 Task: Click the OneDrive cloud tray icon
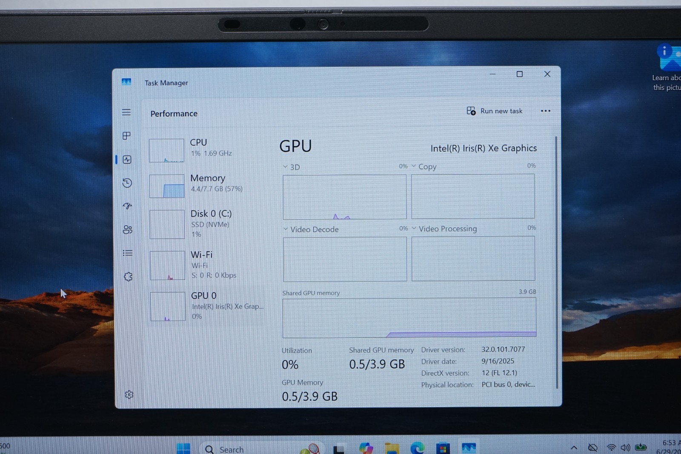tap(593, 448)
